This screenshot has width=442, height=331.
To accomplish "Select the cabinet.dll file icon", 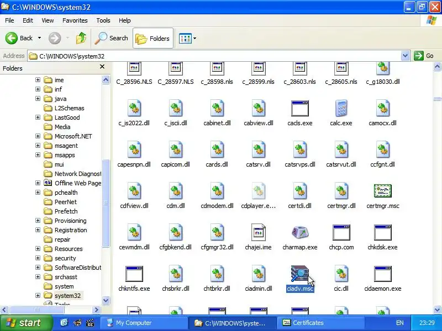I will pyautogui.click(x=217, y=108).
